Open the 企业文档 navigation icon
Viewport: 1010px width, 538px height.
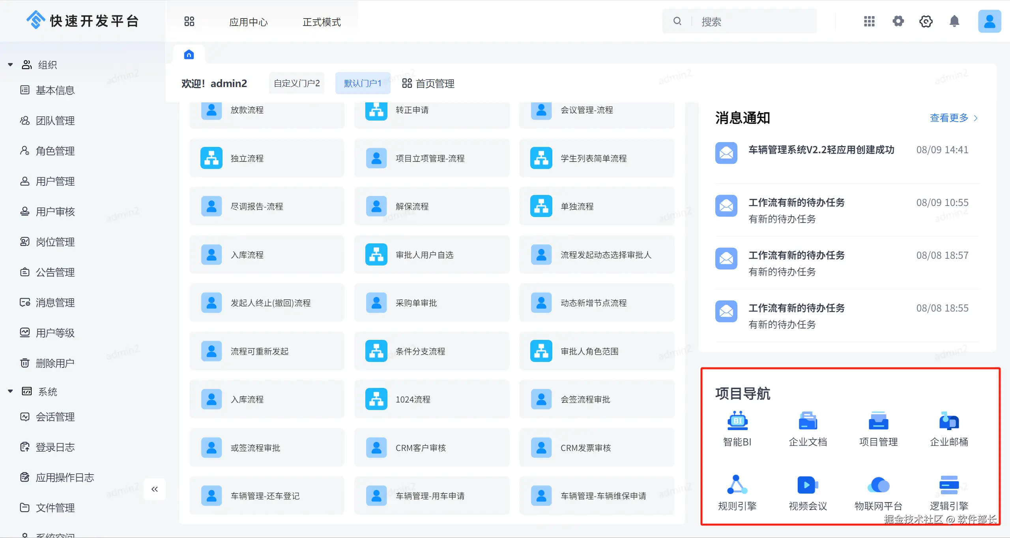[808, 421]
